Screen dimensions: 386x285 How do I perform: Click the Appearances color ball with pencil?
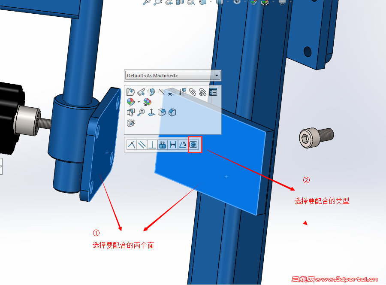point(131,102)
